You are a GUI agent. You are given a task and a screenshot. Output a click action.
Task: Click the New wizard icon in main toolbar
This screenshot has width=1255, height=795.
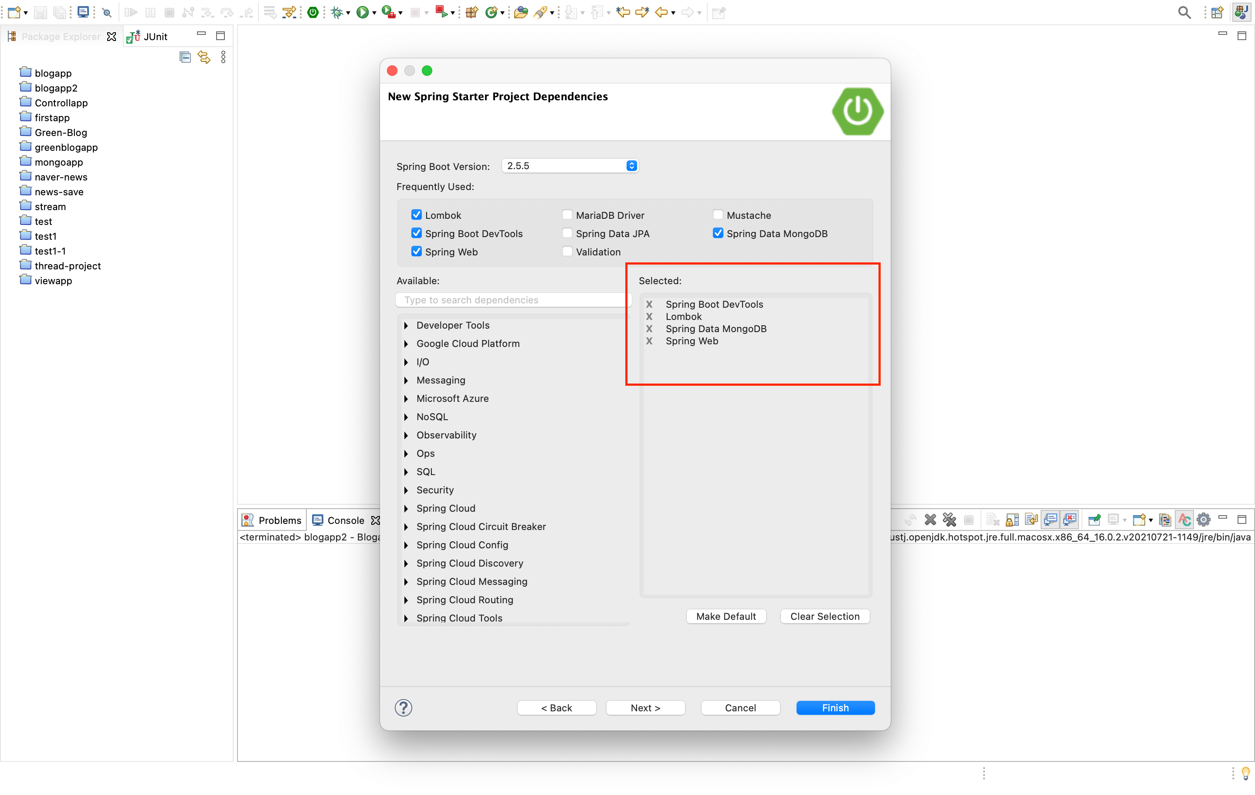[x=14, y=12]
